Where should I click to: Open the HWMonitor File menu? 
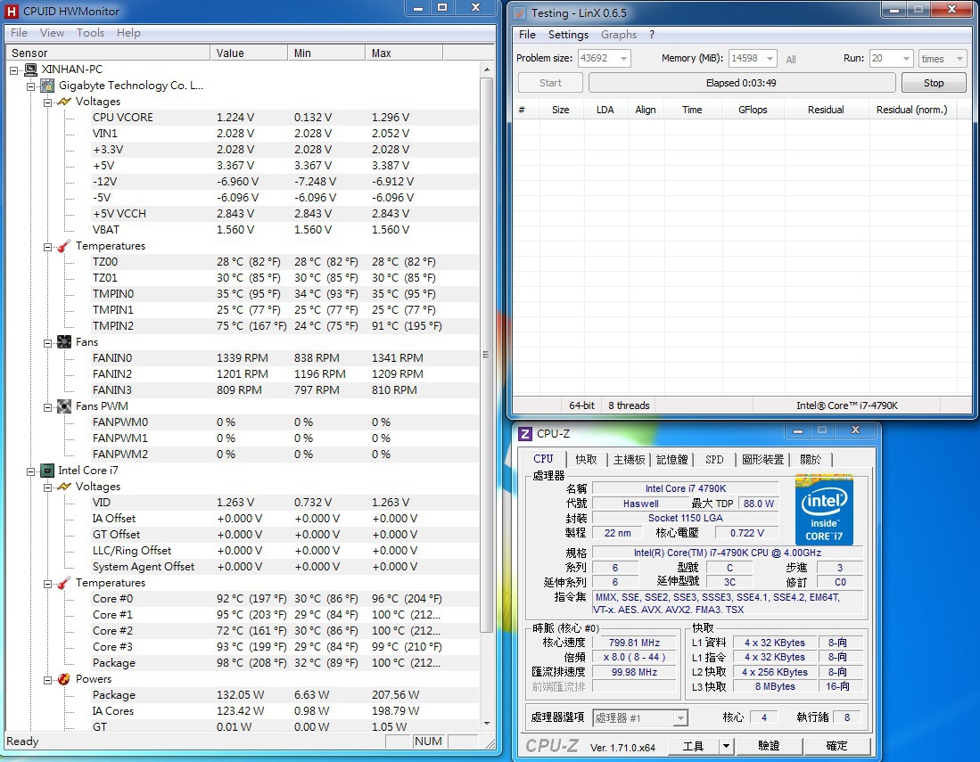(19, 33)
